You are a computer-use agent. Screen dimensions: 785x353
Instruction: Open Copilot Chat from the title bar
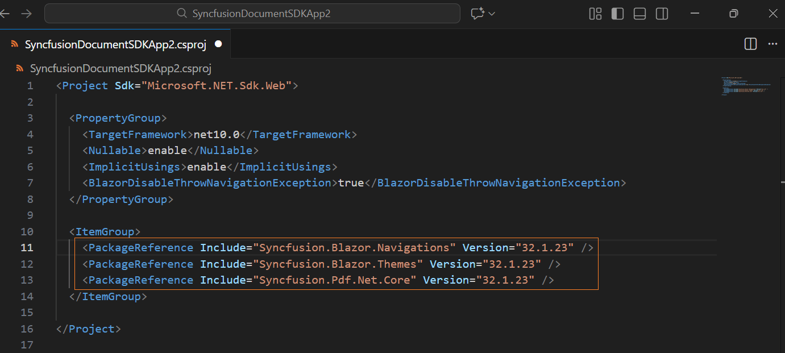point(477,13)
